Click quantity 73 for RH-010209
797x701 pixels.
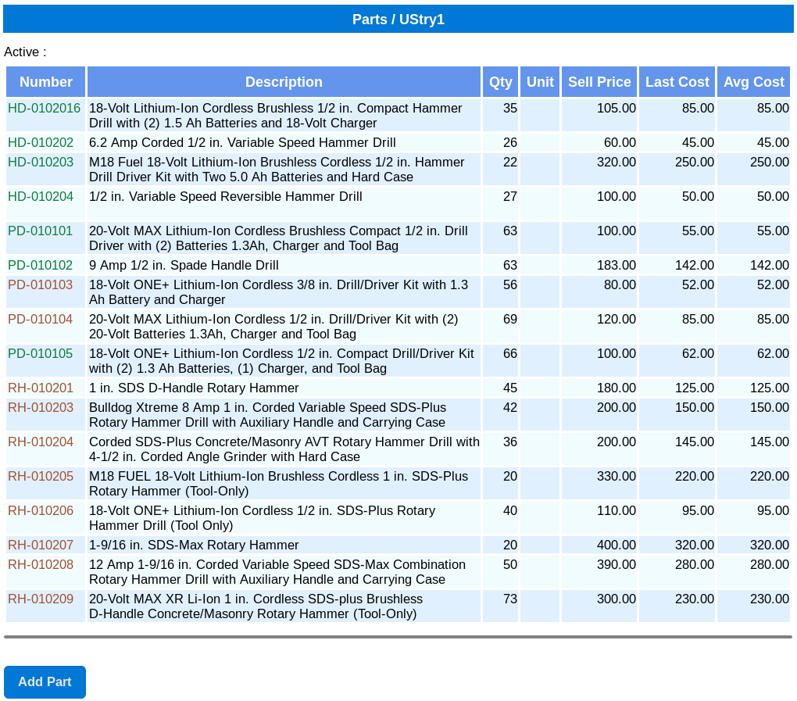(509, 599)
